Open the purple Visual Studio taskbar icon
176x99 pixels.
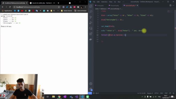[76, 97]
